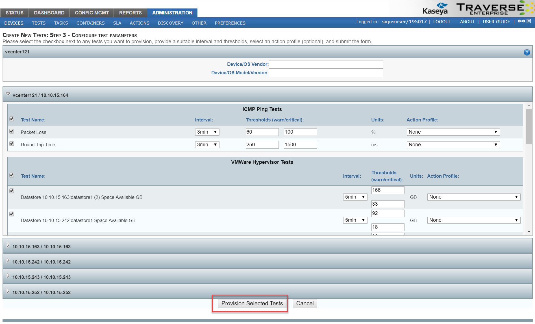Click the datastore warning threshold field 92
The image size is (535, 324).
click(x=388, y=213)
